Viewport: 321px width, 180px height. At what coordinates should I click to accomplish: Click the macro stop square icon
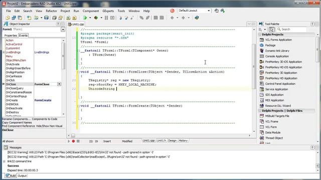[78, 141]
